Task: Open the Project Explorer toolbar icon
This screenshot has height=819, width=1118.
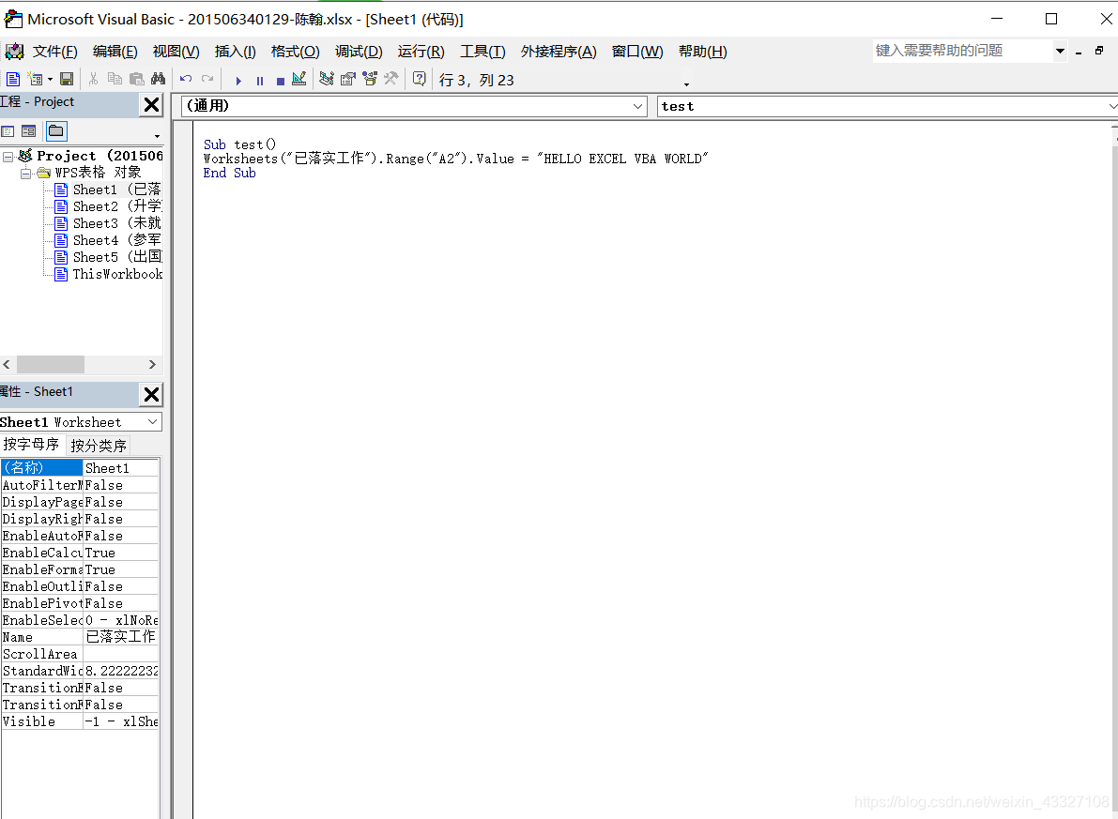Action: click(x=327, y=79)
